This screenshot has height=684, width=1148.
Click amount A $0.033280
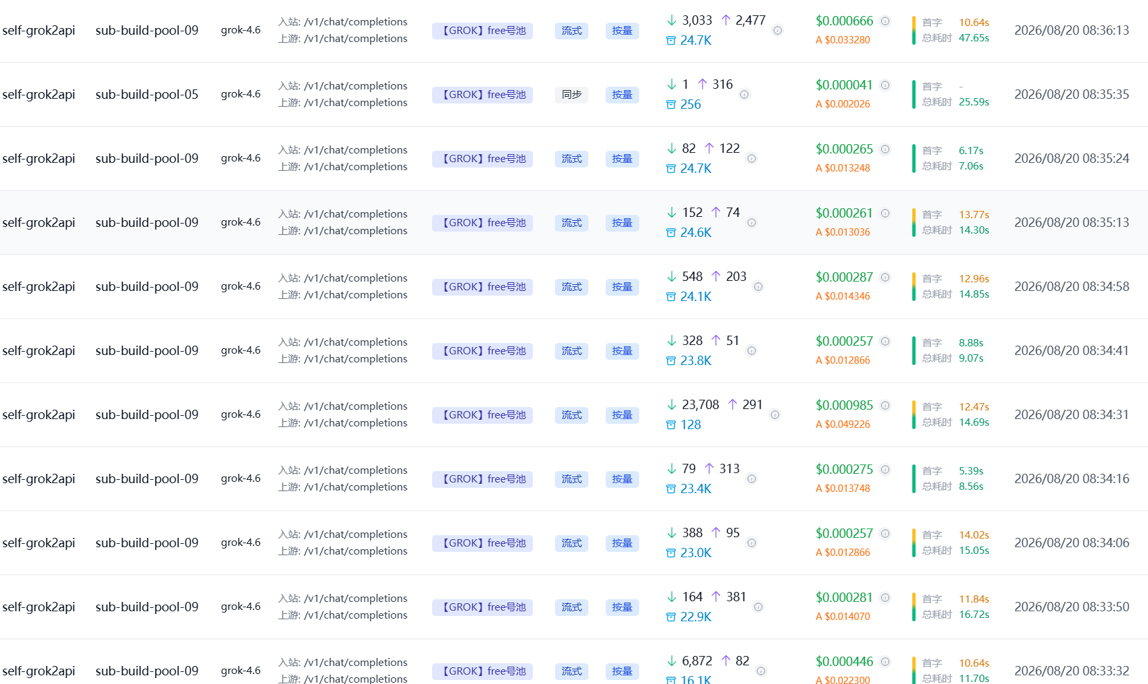point(843,40)
